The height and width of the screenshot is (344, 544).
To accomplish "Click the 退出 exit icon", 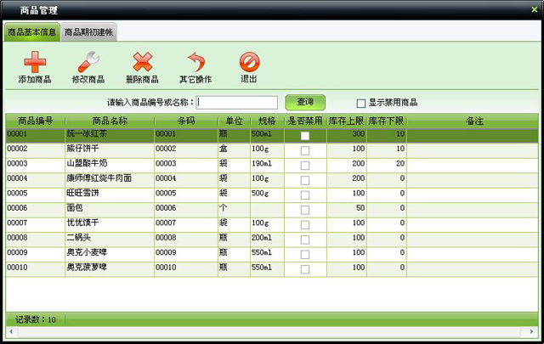I will 249,62.
